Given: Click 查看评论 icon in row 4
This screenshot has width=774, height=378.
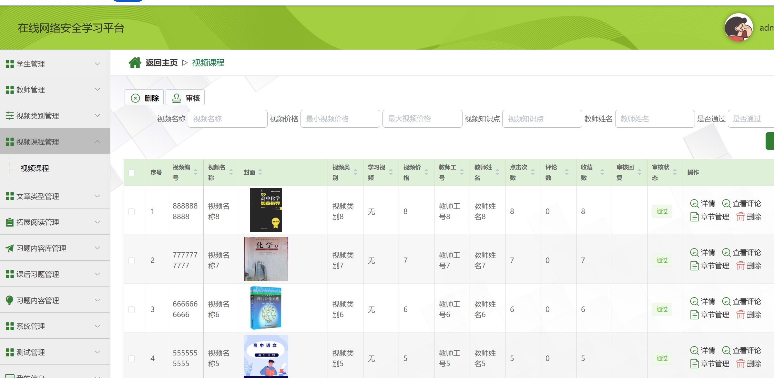Looking at the screenshot, I should (726, 350).
